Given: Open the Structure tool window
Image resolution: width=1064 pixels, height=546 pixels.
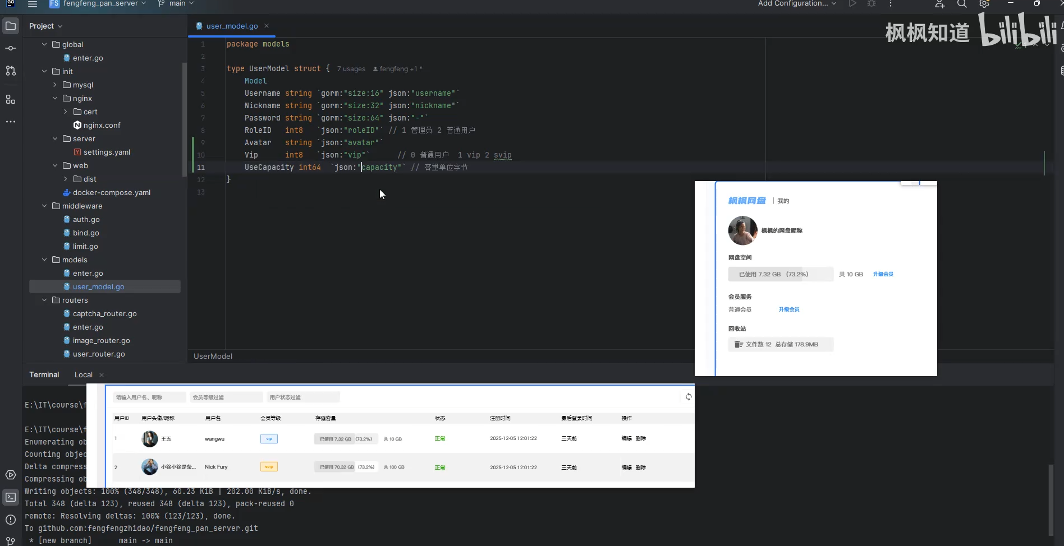Looking at the screenshot, I should (x=11, y=99).
